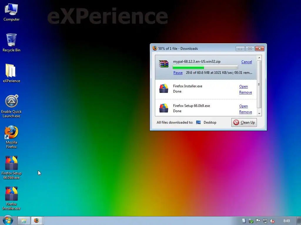Select Enable Quick Launch.exe desktop icon
301x225 pixels.
(x=11, y=106)
